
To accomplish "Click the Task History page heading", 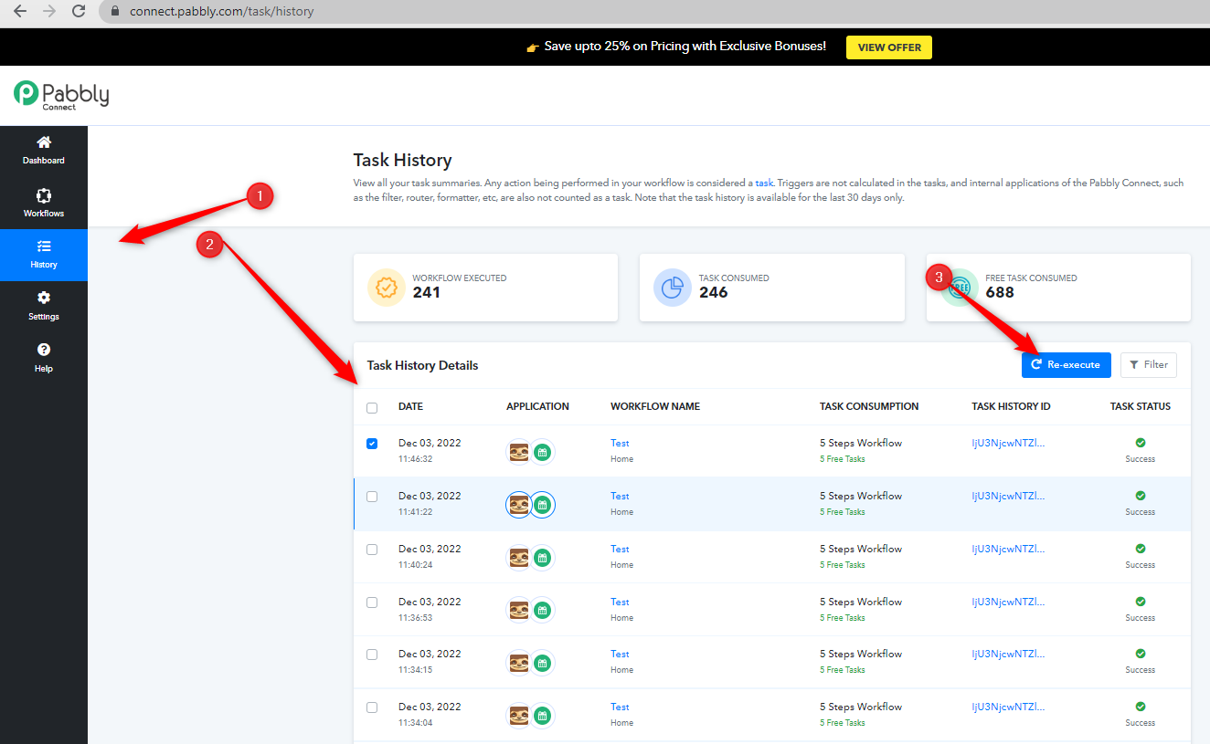I will [x=403, y=161].
